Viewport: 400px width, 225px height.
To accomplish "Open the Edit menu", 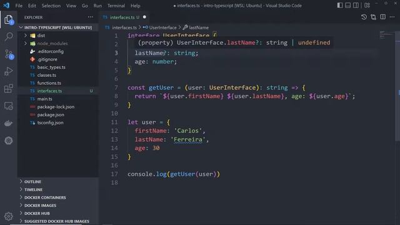I will (x=32, y=6).
